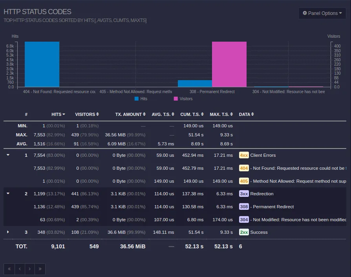Open the Panel Options dropdown
Image resolution: width=351 pixels, height=277 pixels.
tap(322, 13)
